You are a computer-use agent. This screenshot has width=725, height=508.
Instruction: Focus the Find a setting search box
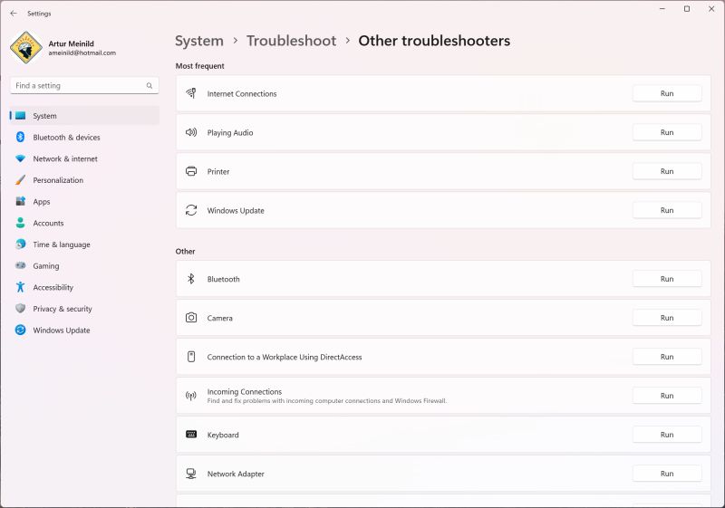[x=84, y=85]
